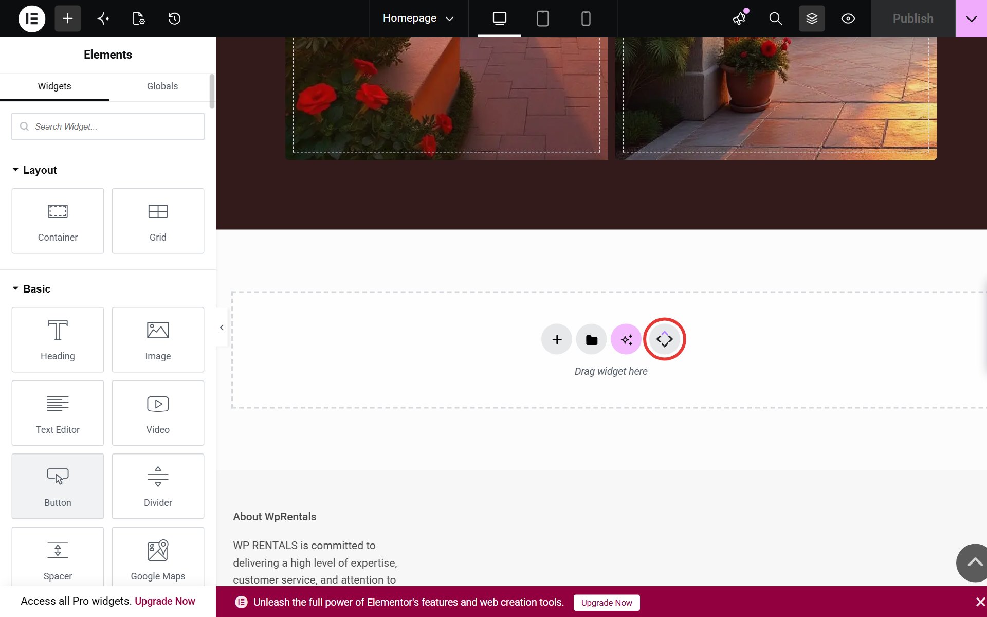
Task: Select the Container widget
Action: [x=58, y=221]
